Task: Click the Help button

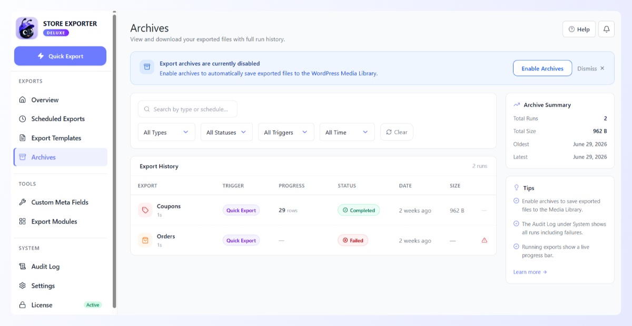Action: [579, 29]
